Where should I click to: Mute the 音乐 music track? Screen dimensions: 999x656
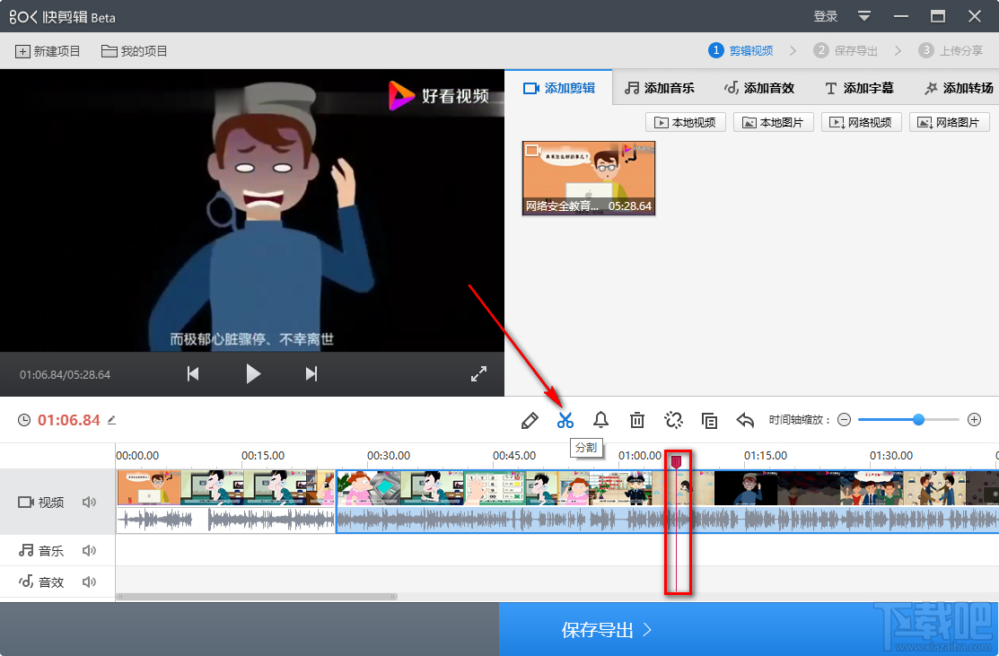click(x=89, y=551)
